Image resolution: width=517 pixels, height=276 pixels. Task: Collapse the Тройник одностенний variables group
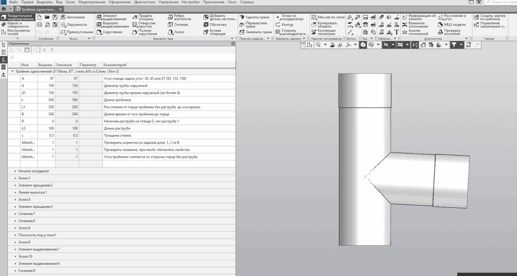[x=12, y=71]
